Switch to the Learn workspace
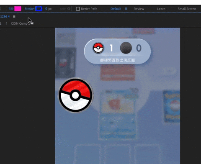 pos(161,9)
